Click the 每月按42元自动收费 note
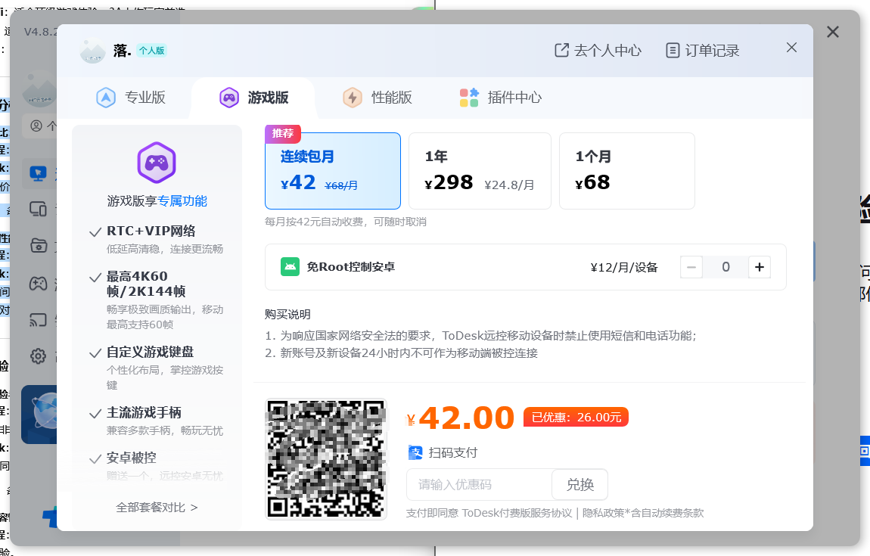 point(345,222)
